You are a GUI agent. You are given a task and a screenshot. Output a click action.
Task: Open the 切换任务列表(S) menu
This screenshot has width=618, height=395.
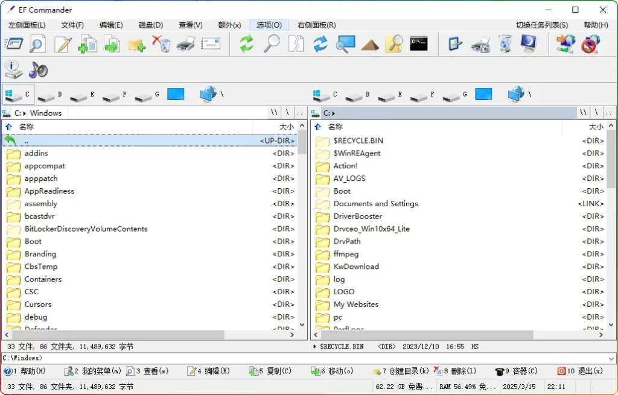point(542,25)
